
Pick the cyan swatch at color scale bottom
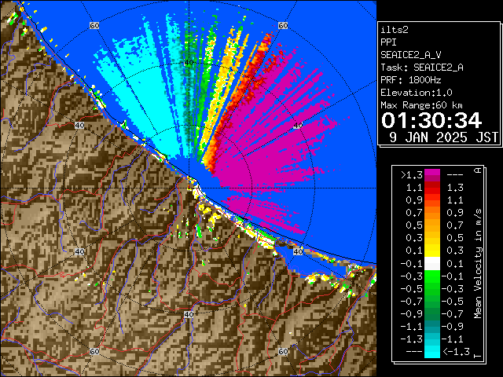[432, 352]
